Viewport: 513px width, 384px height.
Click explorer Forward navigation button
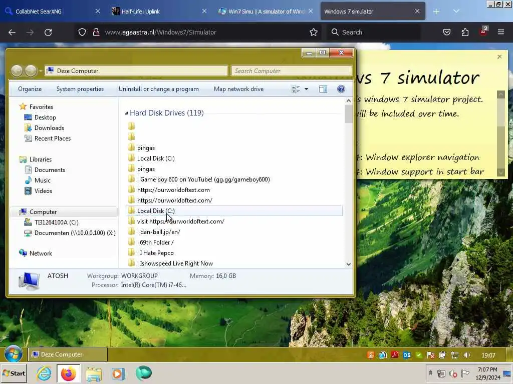[31, 70]
